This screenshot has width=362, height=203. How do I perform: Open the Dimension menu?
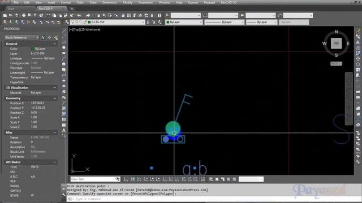109,2
